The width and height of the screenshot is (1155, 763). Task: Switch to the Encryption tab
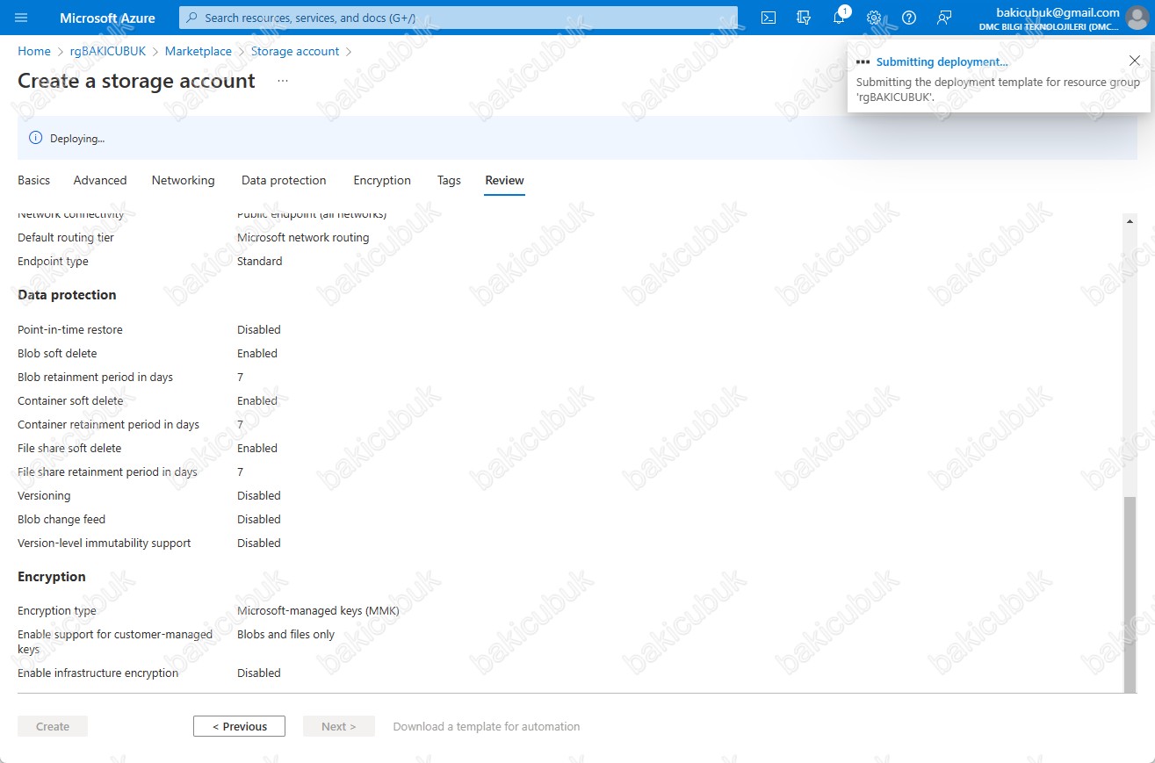click(x=382, y=180)
